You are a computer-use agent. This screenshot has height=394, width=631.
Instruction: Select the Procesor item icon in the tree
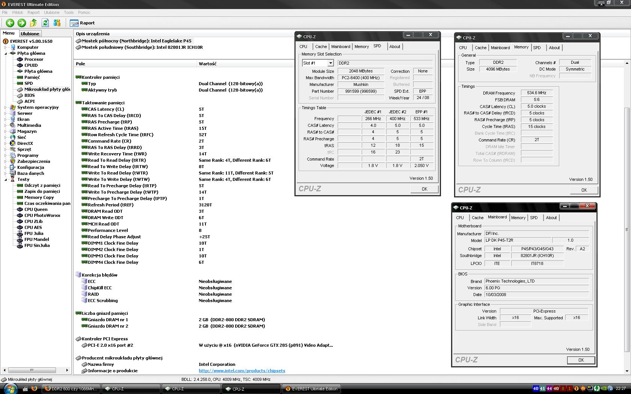(20, 59)
